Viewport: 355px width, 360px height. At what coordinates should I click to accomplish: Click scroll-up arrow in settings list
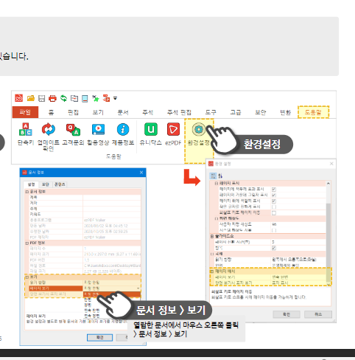click(x=328, y=184)
